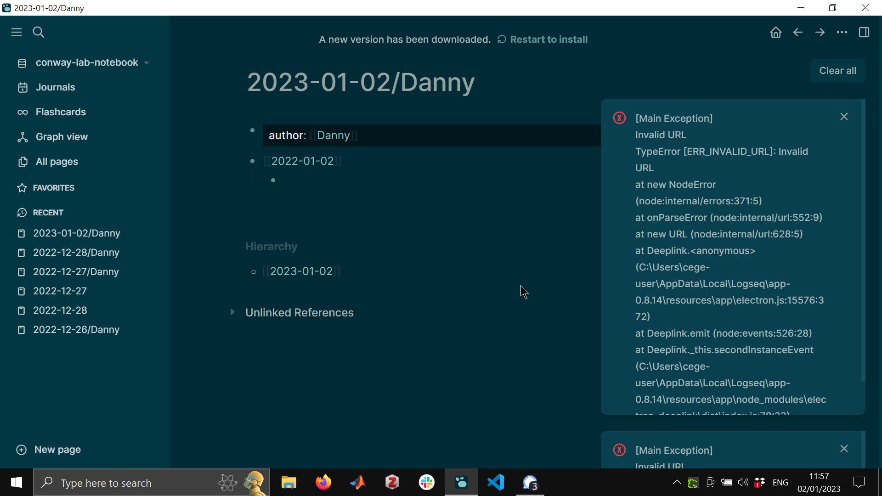Open the more options menu
Viewport: 882px width, 496px height.
pos(842,32)
